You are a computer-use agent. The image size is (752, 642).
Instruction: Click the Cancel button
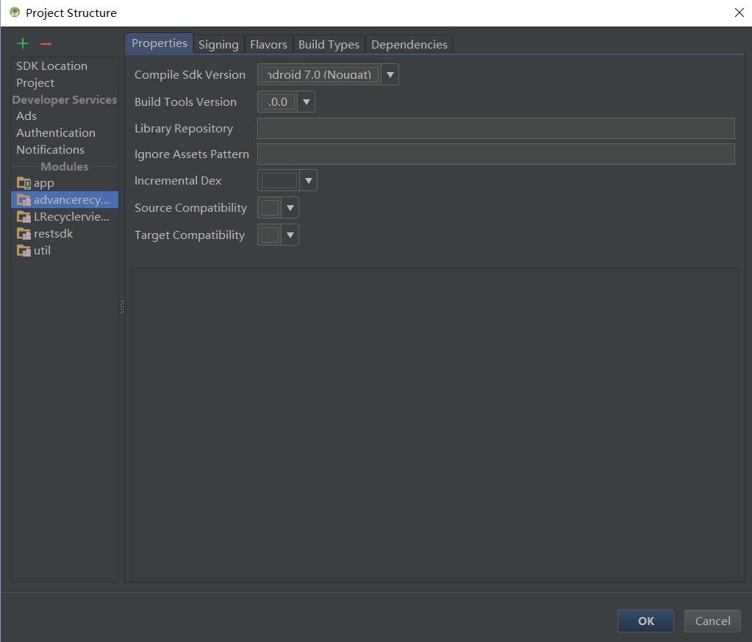(711, 621)
